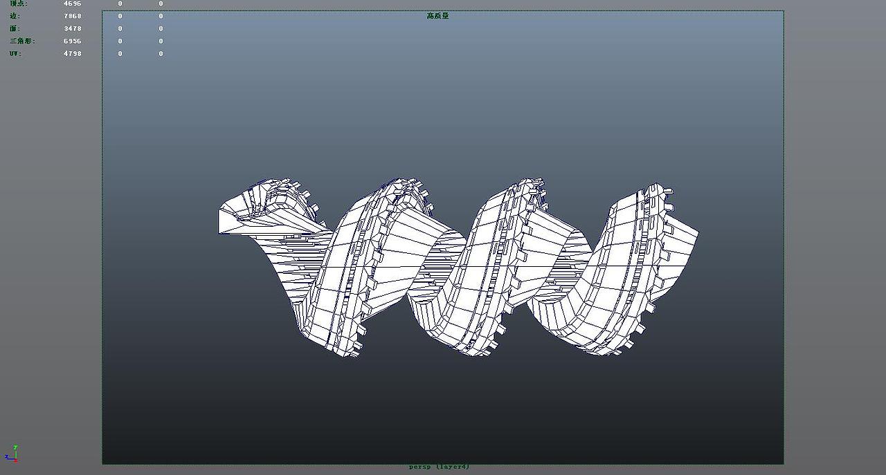Click the edge count value 7868
The height and width of the screenshot is (475, 886).
point(72,16)
